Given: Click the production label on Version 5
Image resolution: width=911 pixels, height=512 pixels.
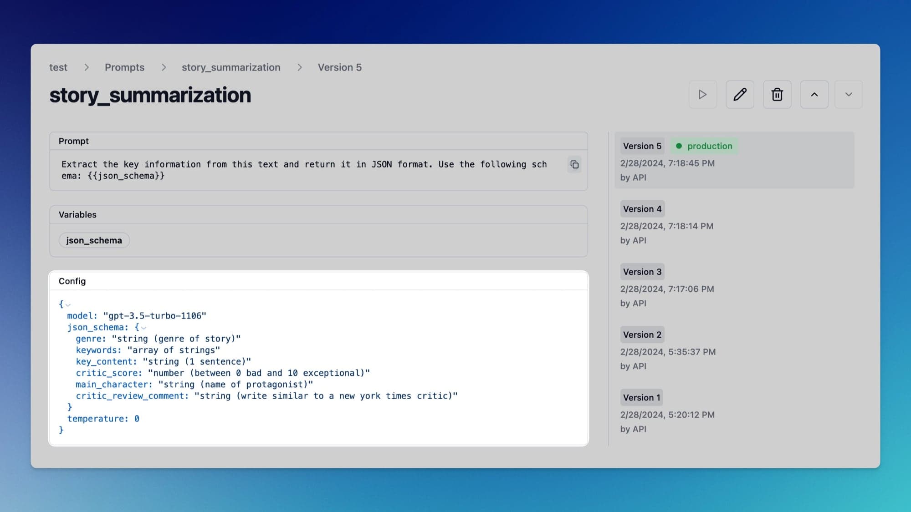Looking at the screenshot, I should tap(709, 146).
